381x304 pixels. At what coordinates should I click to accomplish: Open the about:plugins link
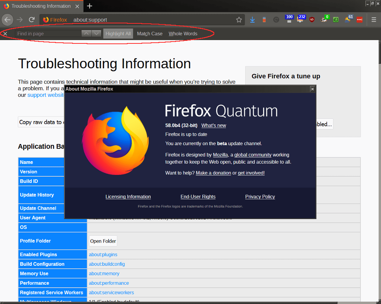103,255
